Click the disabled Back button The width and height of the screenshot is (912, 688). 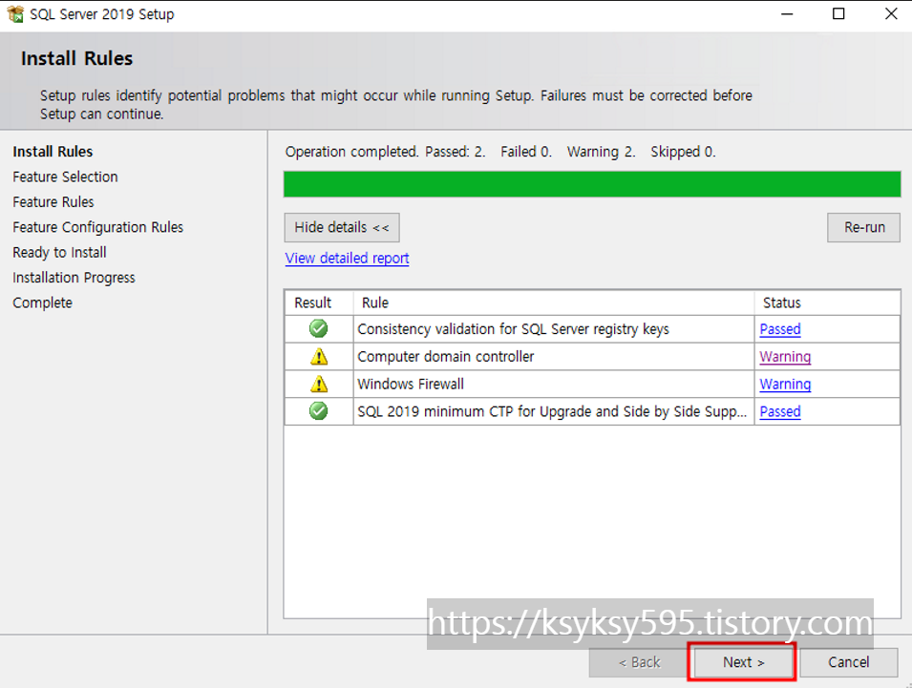[x=639, y=662]
